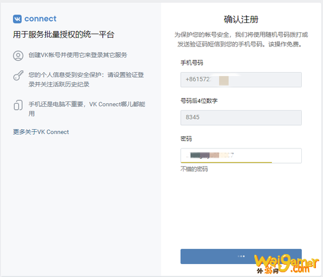
Task: Click the phone and computer devices icon
Action: click(x=18, y=105)
